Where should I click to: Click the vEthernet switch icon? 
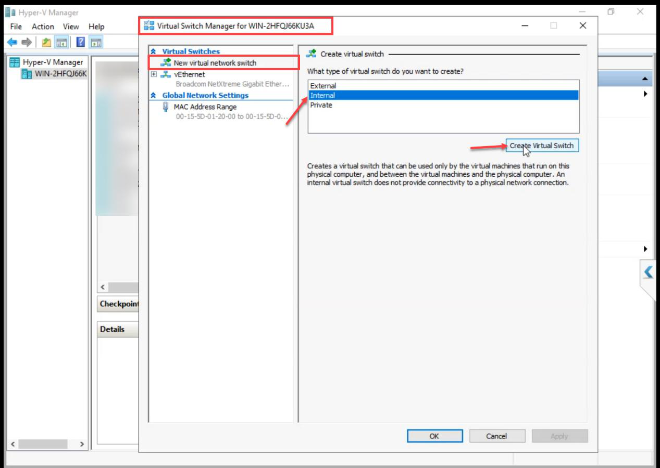point(166,74)
